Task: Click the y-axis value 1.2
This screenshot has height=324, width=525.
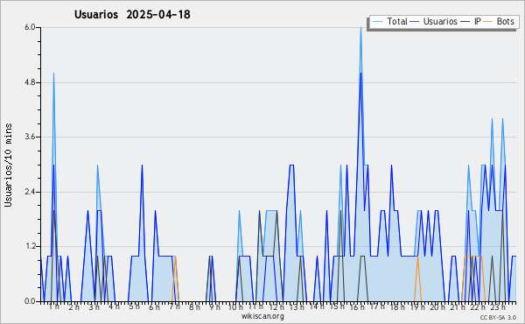Action: click(30, 247)
